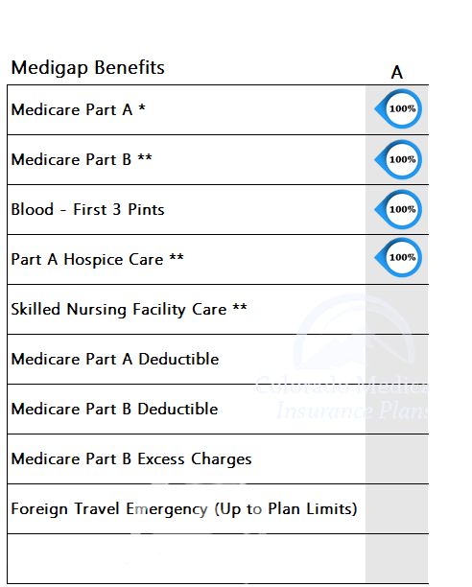Select the Medicare Part A * row label

(x=79, y=109)
